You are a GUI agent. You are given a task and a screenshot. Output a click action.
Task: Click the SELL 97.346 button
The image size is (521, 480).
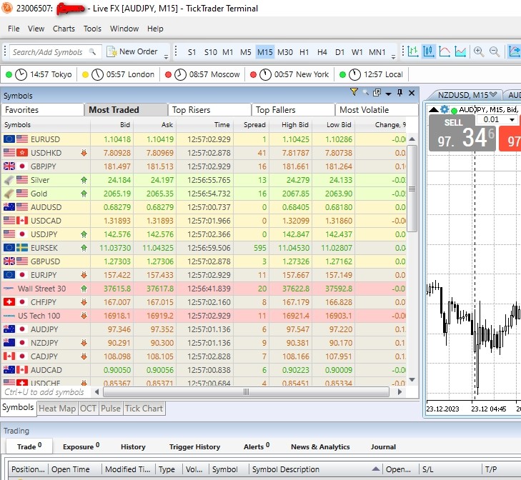point(462,133)
